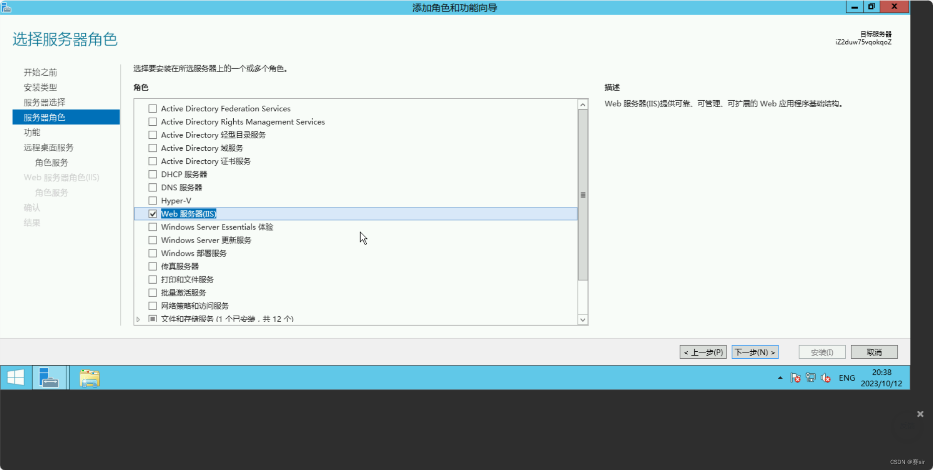Go to 开始之前 wizard step
Viewport: 933px width, 470px height.
coord(41,72)
